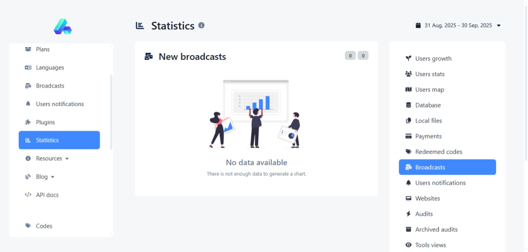Click the info icon beside Statistics title

(x=202, y=25)
